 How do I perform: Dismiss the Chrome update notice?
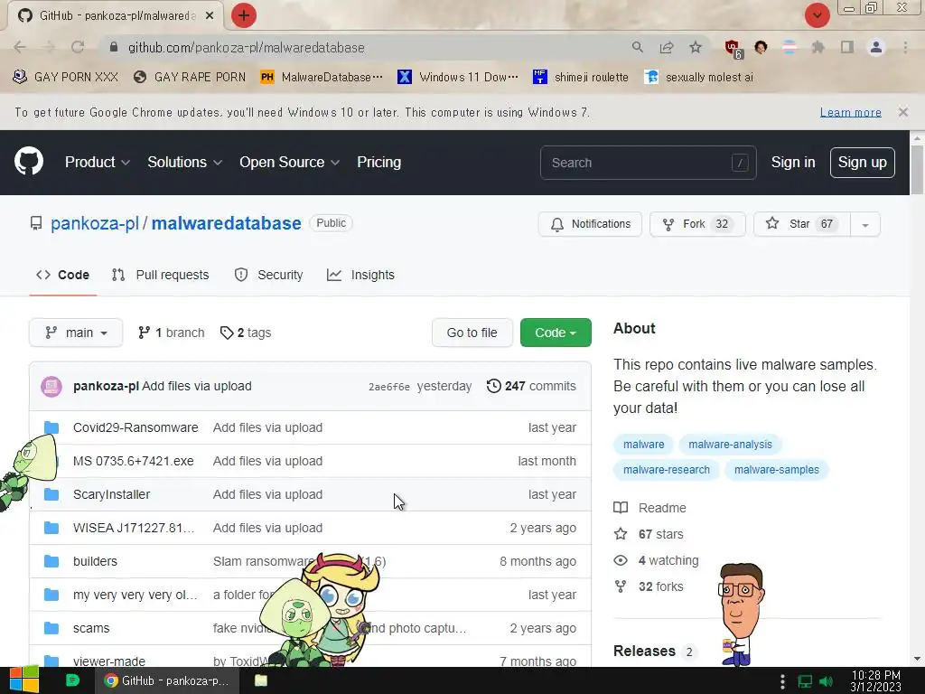tap(902, 112)
